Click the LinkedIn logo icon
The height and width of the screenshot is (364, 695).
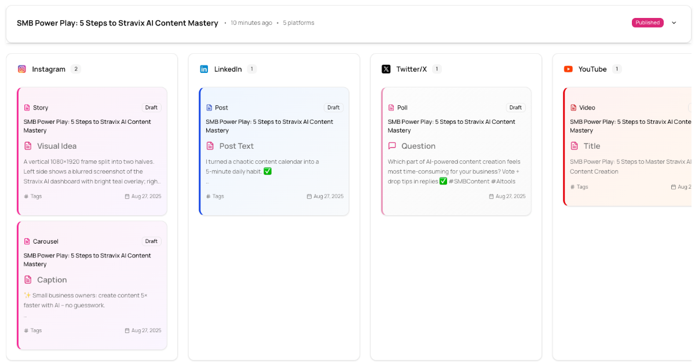pos(204,69)
